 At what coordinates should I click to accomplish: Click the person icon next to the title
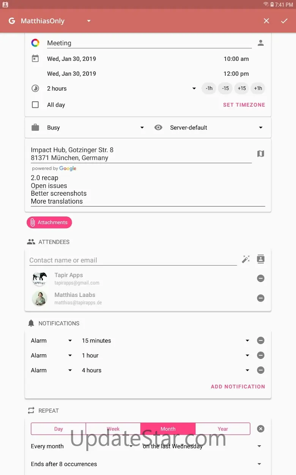tap(261, 43)
